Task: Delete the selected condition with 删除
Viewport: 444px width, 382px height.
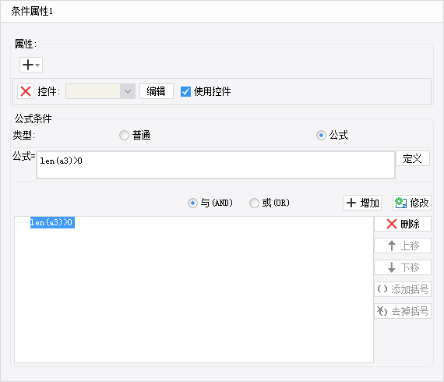Action: click(x=403, y=224)
